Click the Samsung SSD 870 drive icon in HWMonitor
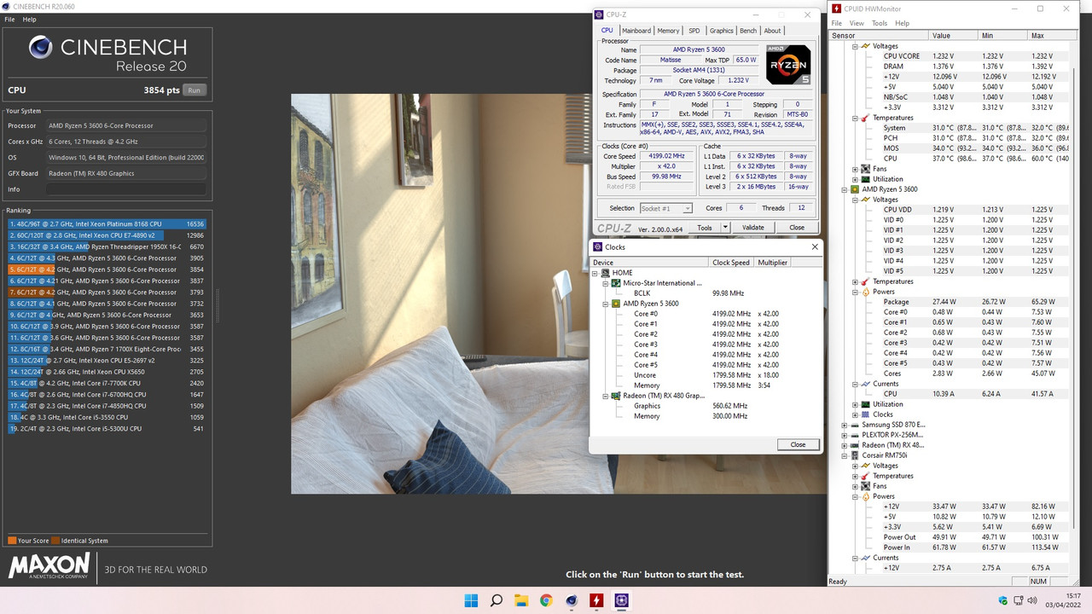Screen dimensions: 1092x614 856,425
